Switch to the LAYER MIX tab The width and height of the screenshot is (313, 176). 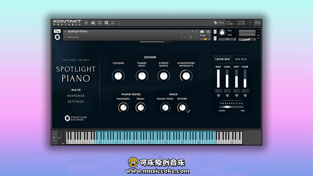(223, 59)
